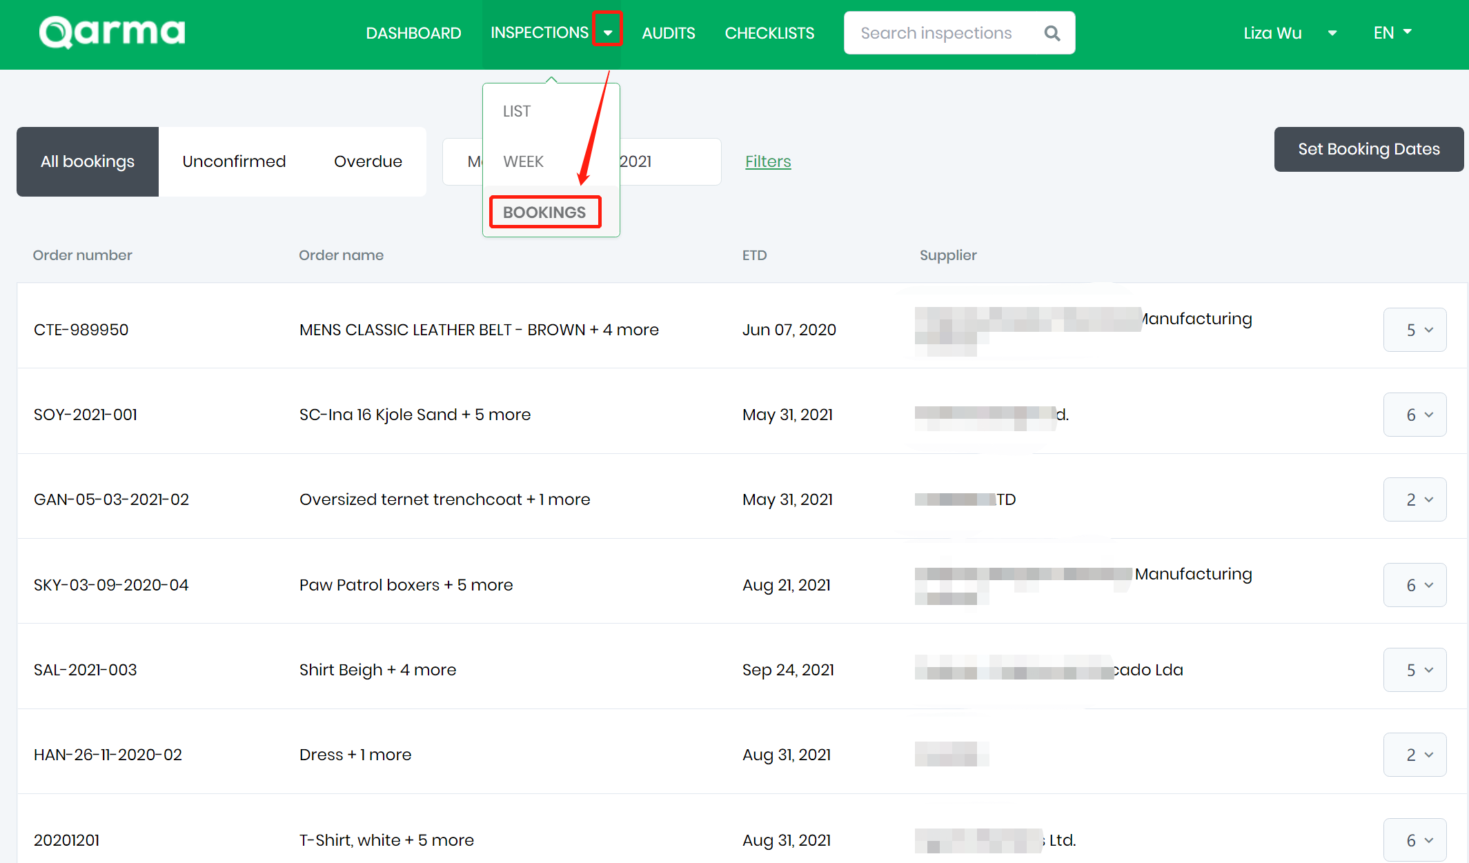
Task: Switch to the Unconfirmed bookings tab
Action: 234,161
